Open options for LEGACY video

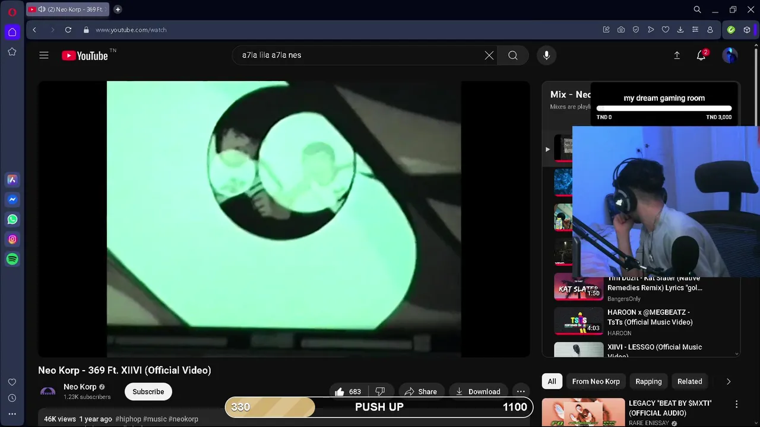(x=736, y=404)
